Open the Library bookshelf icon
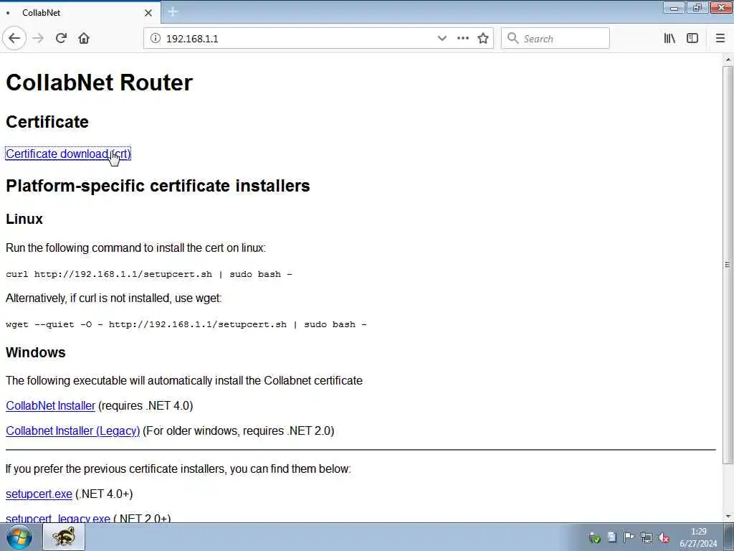 click(x=670, y=39)
